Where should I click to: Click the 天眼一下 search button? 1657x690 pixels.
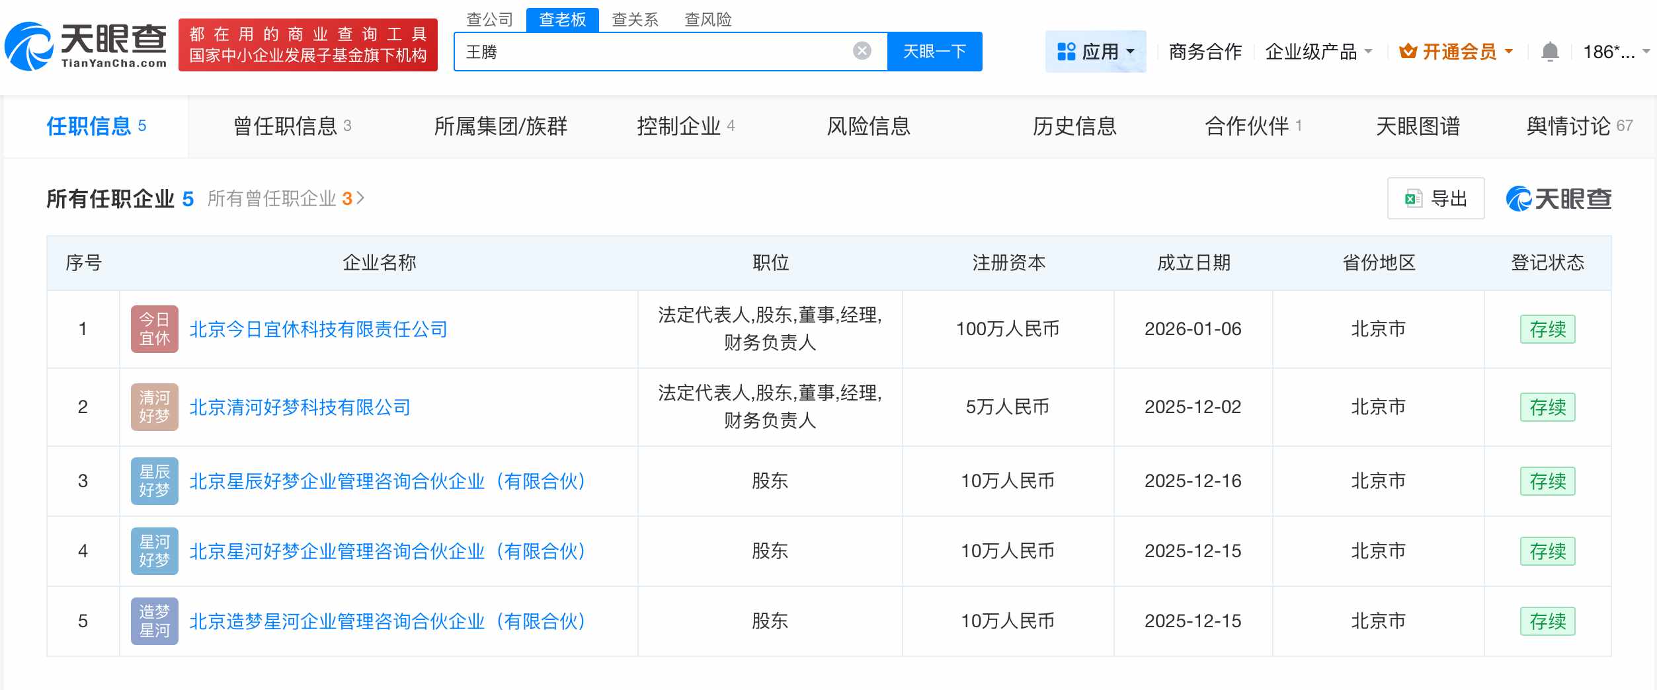pos(934,51)
